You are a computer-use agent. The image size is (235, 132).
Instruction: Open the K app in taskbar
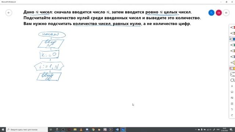tap(111, 129)
